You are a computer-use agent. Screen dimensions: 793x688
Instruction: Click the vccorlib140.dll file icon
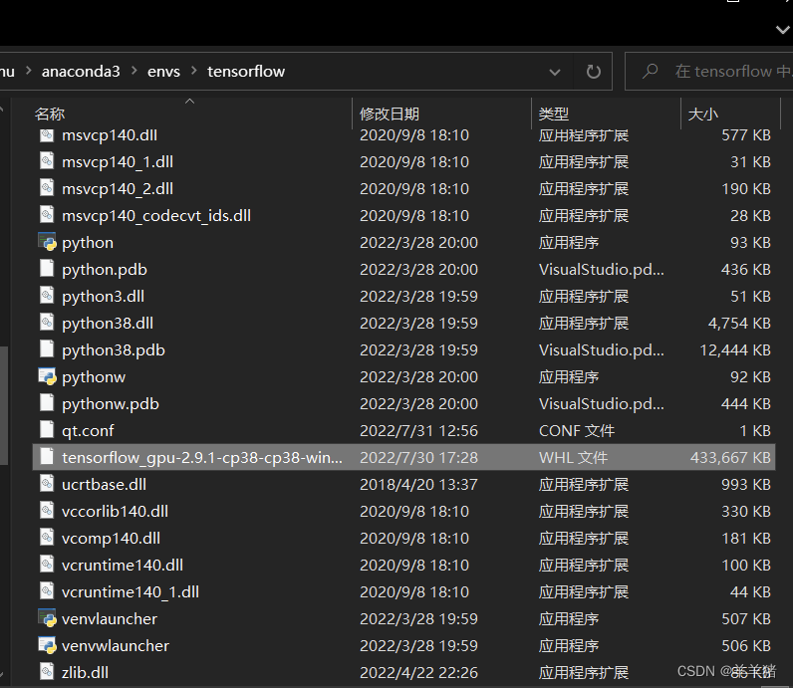tap(47, 511)
